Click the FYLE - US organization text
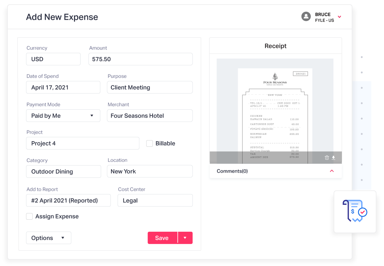Image resolution: width=384 pixels, height=266 pixels. coord(324,20)
